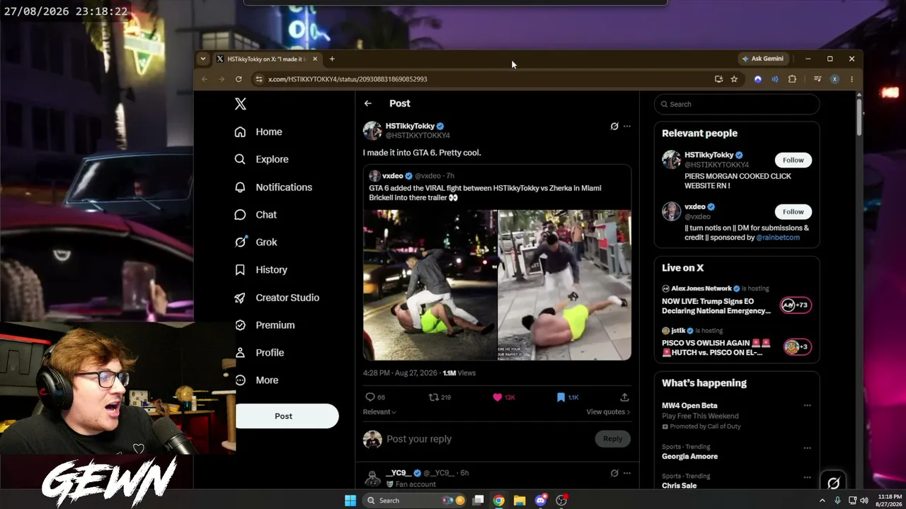
Task: Open more options for Georgia Amoore trend
Action: (807, 447)
